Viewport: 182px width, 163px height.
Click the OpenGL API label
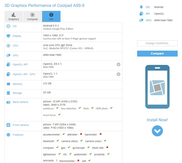tap(20, 65)
